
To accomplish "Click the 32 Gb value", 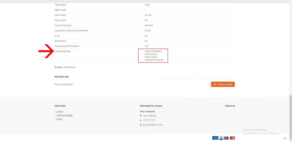I will pyautogui.click(x=147, y=31).
